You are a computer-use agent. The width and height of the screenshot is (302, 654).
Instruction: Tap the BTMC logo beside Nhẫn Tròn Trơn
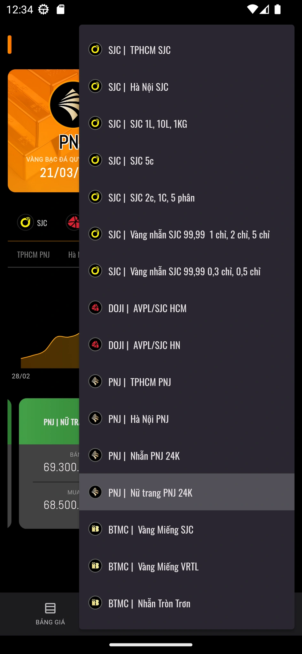pyautogui.click(x=95, y=603)
